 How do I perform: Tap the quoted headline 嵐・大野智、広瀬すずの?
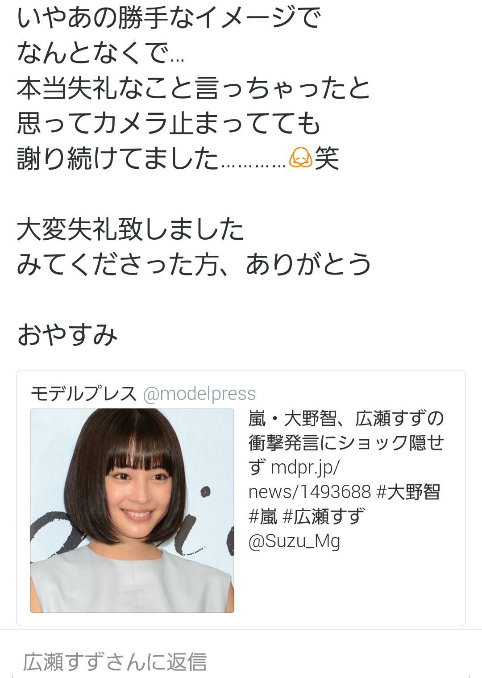click(x=346, y=418)
